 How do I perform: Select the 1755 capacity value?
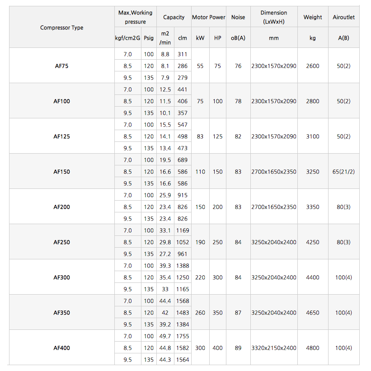[x=183, y=336]
